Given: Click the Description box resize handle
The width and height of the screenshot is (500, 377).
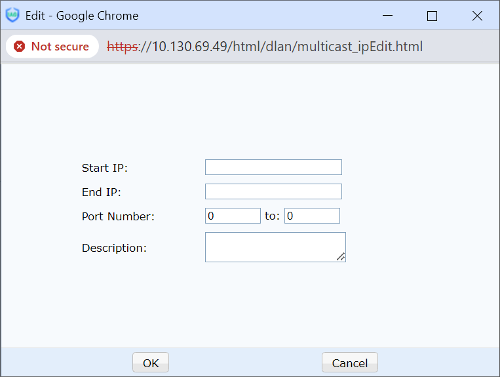Looking at the screenshot, I should coord(341,258).
